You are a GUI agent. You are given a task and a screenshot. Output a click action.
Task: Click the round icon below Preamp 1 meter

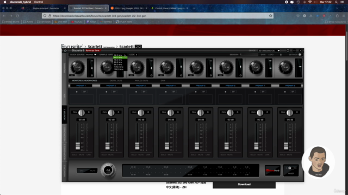(x=92, y=75)
